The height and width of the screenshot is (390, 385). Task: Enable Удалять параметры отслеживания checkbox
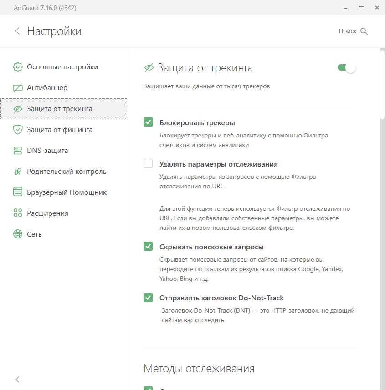[x=148, y=163]
